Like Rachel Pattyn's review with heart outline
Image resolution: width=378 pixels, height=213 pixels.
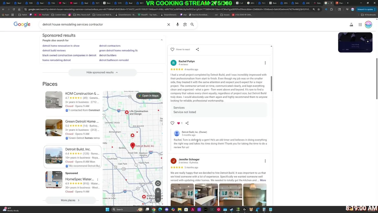click(x=172, y=123)
